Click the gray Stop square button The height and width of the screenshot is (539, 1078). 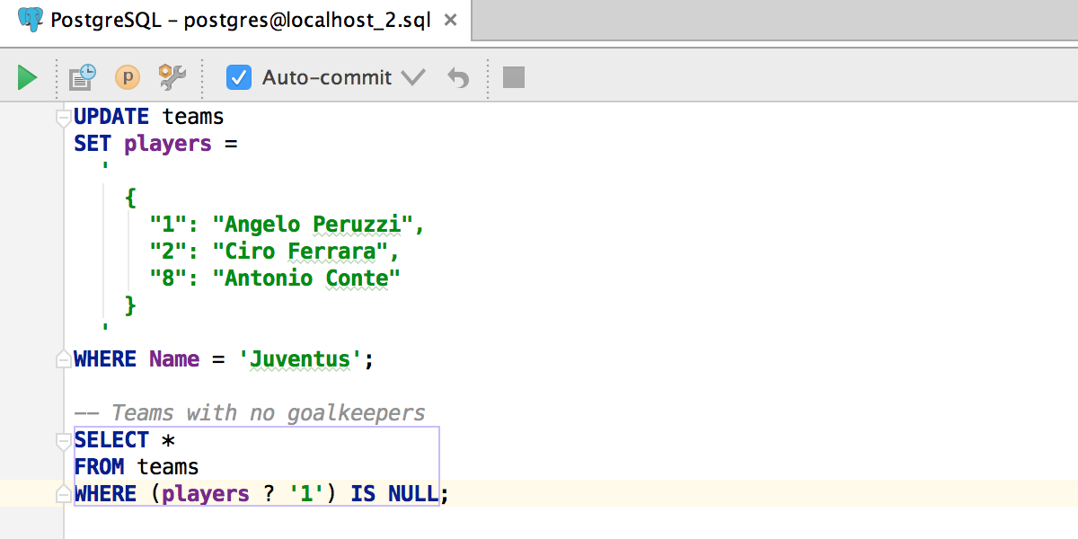pyautogui.click(x=514, y=77)
